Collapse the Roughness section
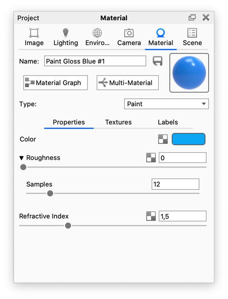The width and height of the screenshot is (228, 299). click(22, 158)
